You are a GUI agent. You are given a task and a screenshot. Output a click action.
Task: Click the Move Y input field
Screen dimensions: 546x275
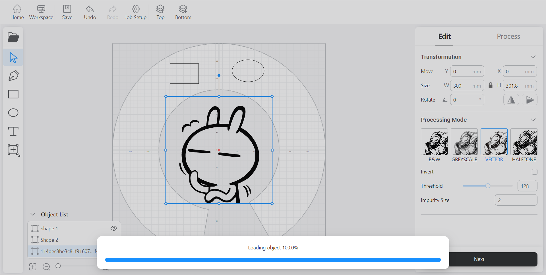pyautogui.click(x=467, y=71)
